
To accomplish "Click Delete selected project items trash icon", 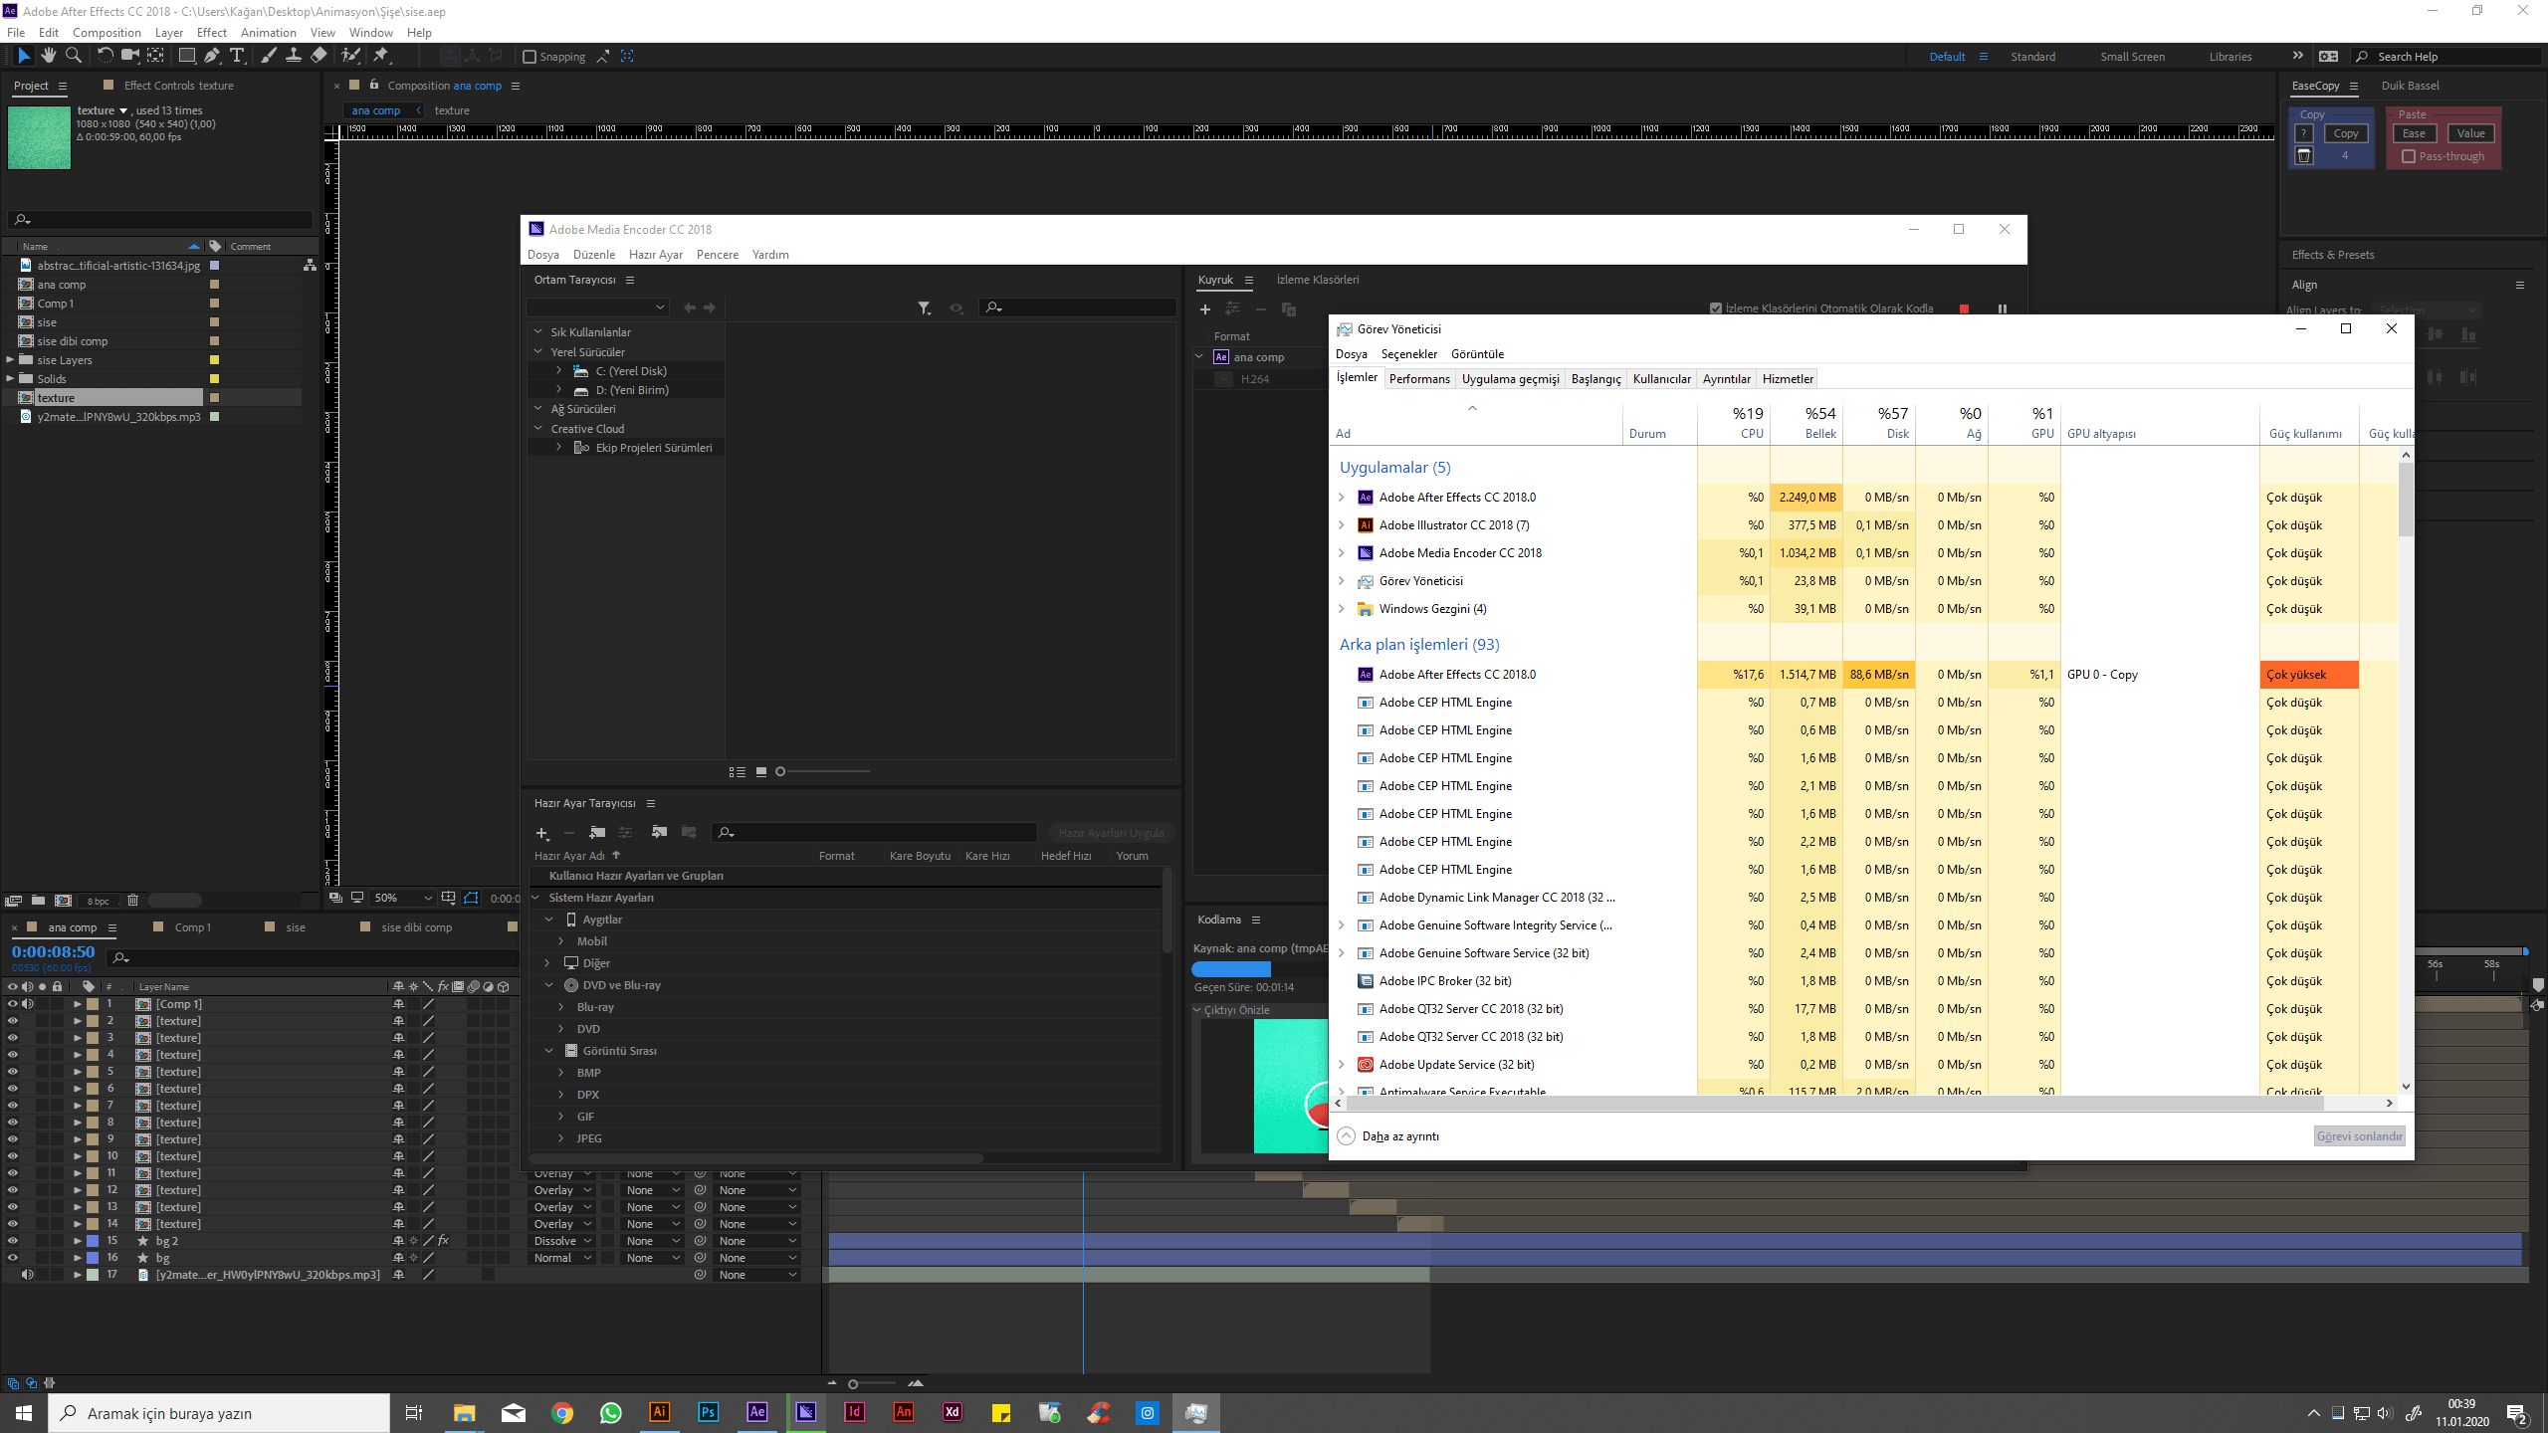I will click(132, 900).
